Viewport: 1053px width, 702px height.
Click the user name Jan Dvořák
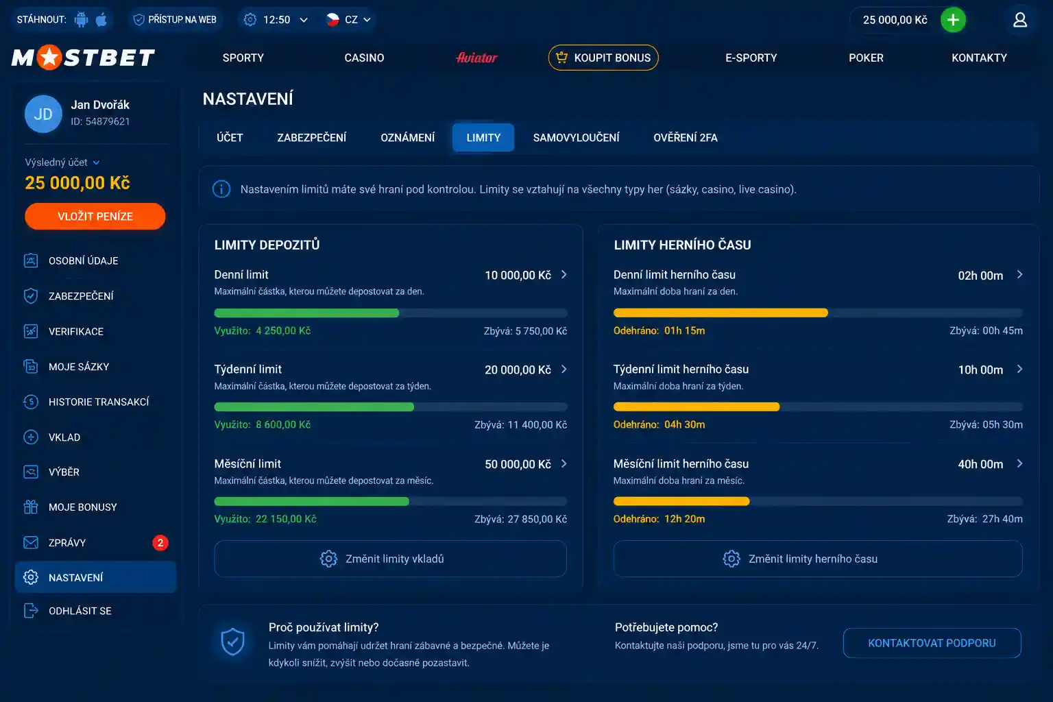100,105
